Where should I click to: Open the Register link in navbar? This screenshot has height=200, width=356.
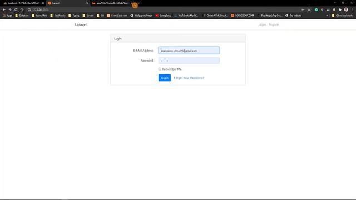click(x=274, y=24)
